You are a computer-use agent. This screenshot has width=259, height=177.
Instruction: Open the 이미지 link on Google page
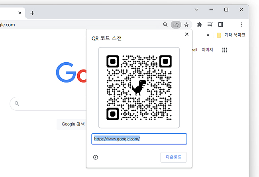pos(207,50)
